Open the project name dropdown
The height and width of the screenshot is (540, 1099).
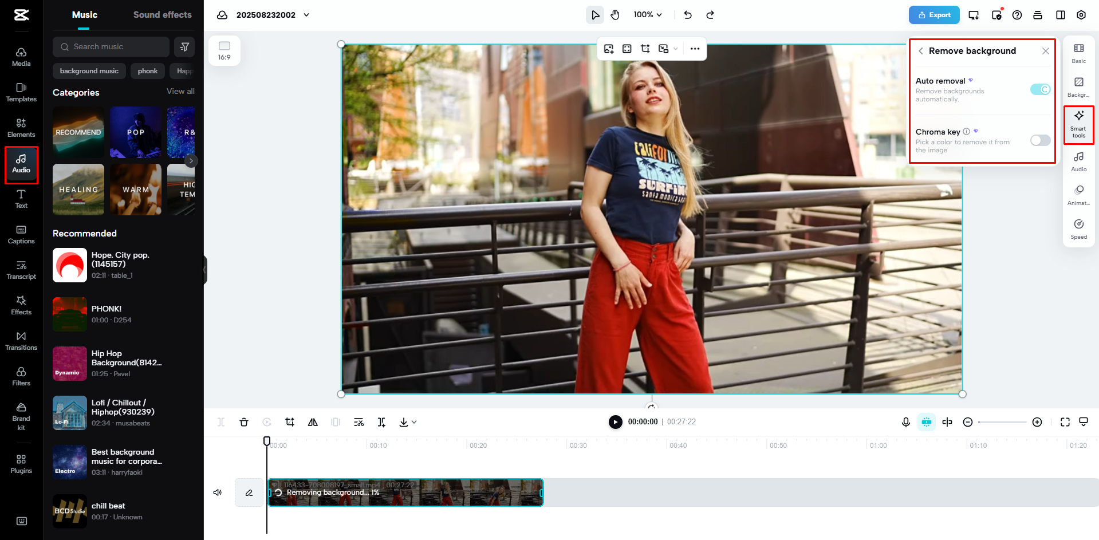coord(307,15)
